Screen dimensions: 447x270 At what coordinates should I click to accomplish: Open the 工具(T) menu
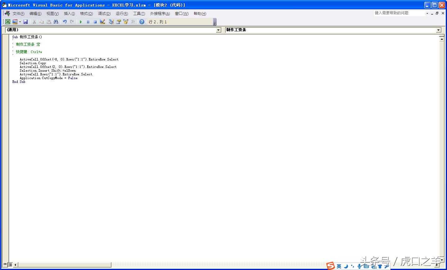click(139, 14)
